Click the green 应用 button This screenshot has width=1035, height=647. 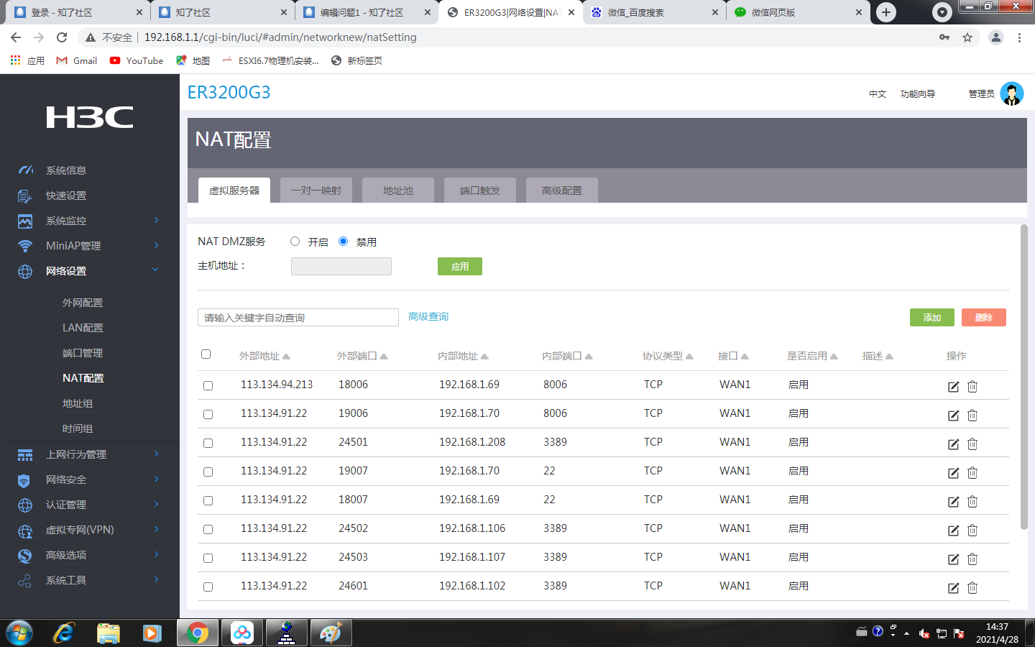(460, 266)
